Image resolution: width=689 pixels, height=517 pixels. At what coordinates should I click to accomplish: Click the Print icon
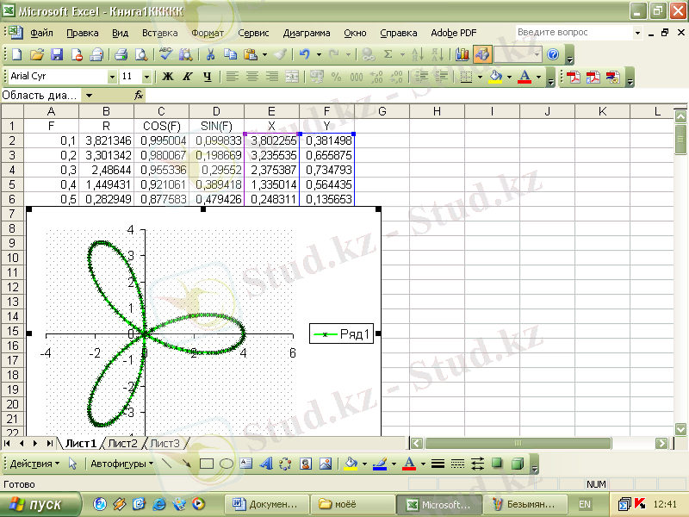coord(121,54)
